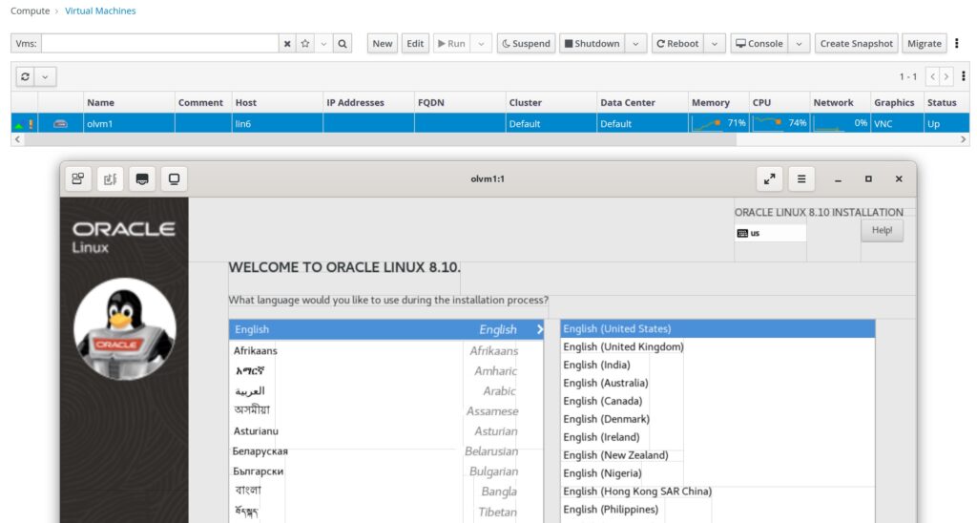Select Arabic in the language list
977x523 pixels.
click(x=386, y=391)
